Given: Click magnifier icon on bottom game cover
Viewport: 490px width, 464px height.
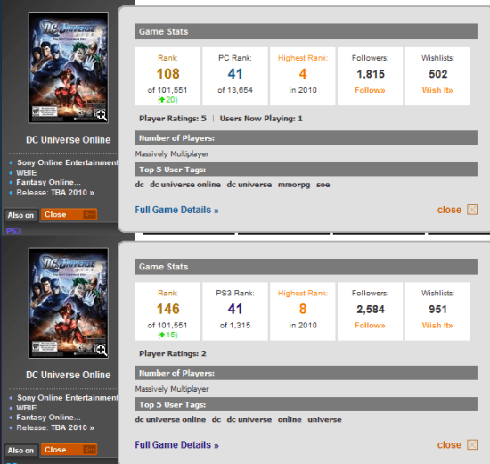Looking at the screenshot, I should point(102,351).
